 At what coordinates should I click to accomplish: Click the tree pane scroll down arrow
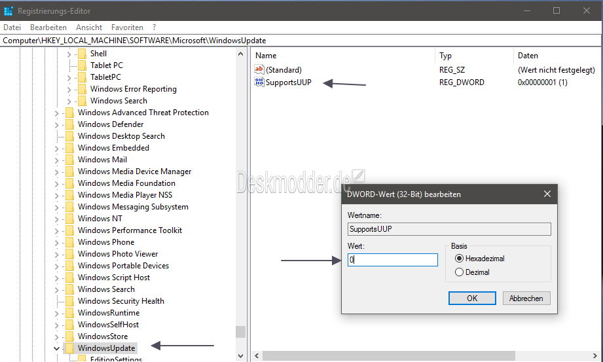coord(240,356)
